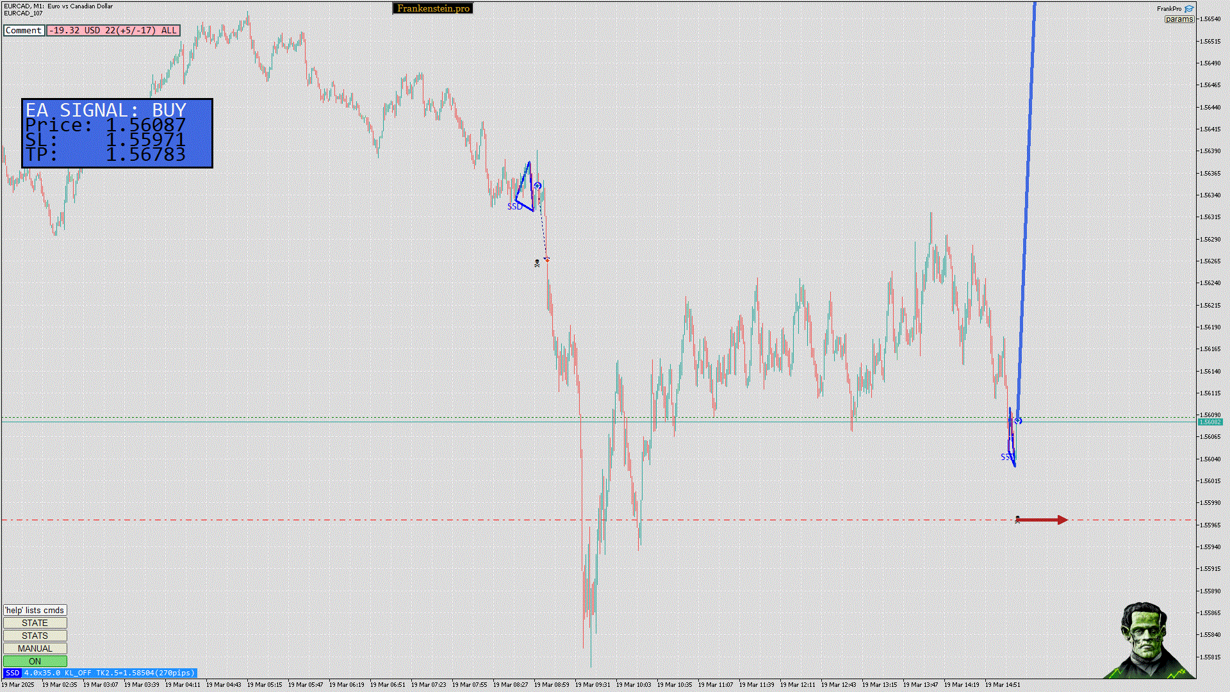Click the pink profit/loss summary label
The height and width of the screenshot is (692, 1230).
[x=113, y=30]
